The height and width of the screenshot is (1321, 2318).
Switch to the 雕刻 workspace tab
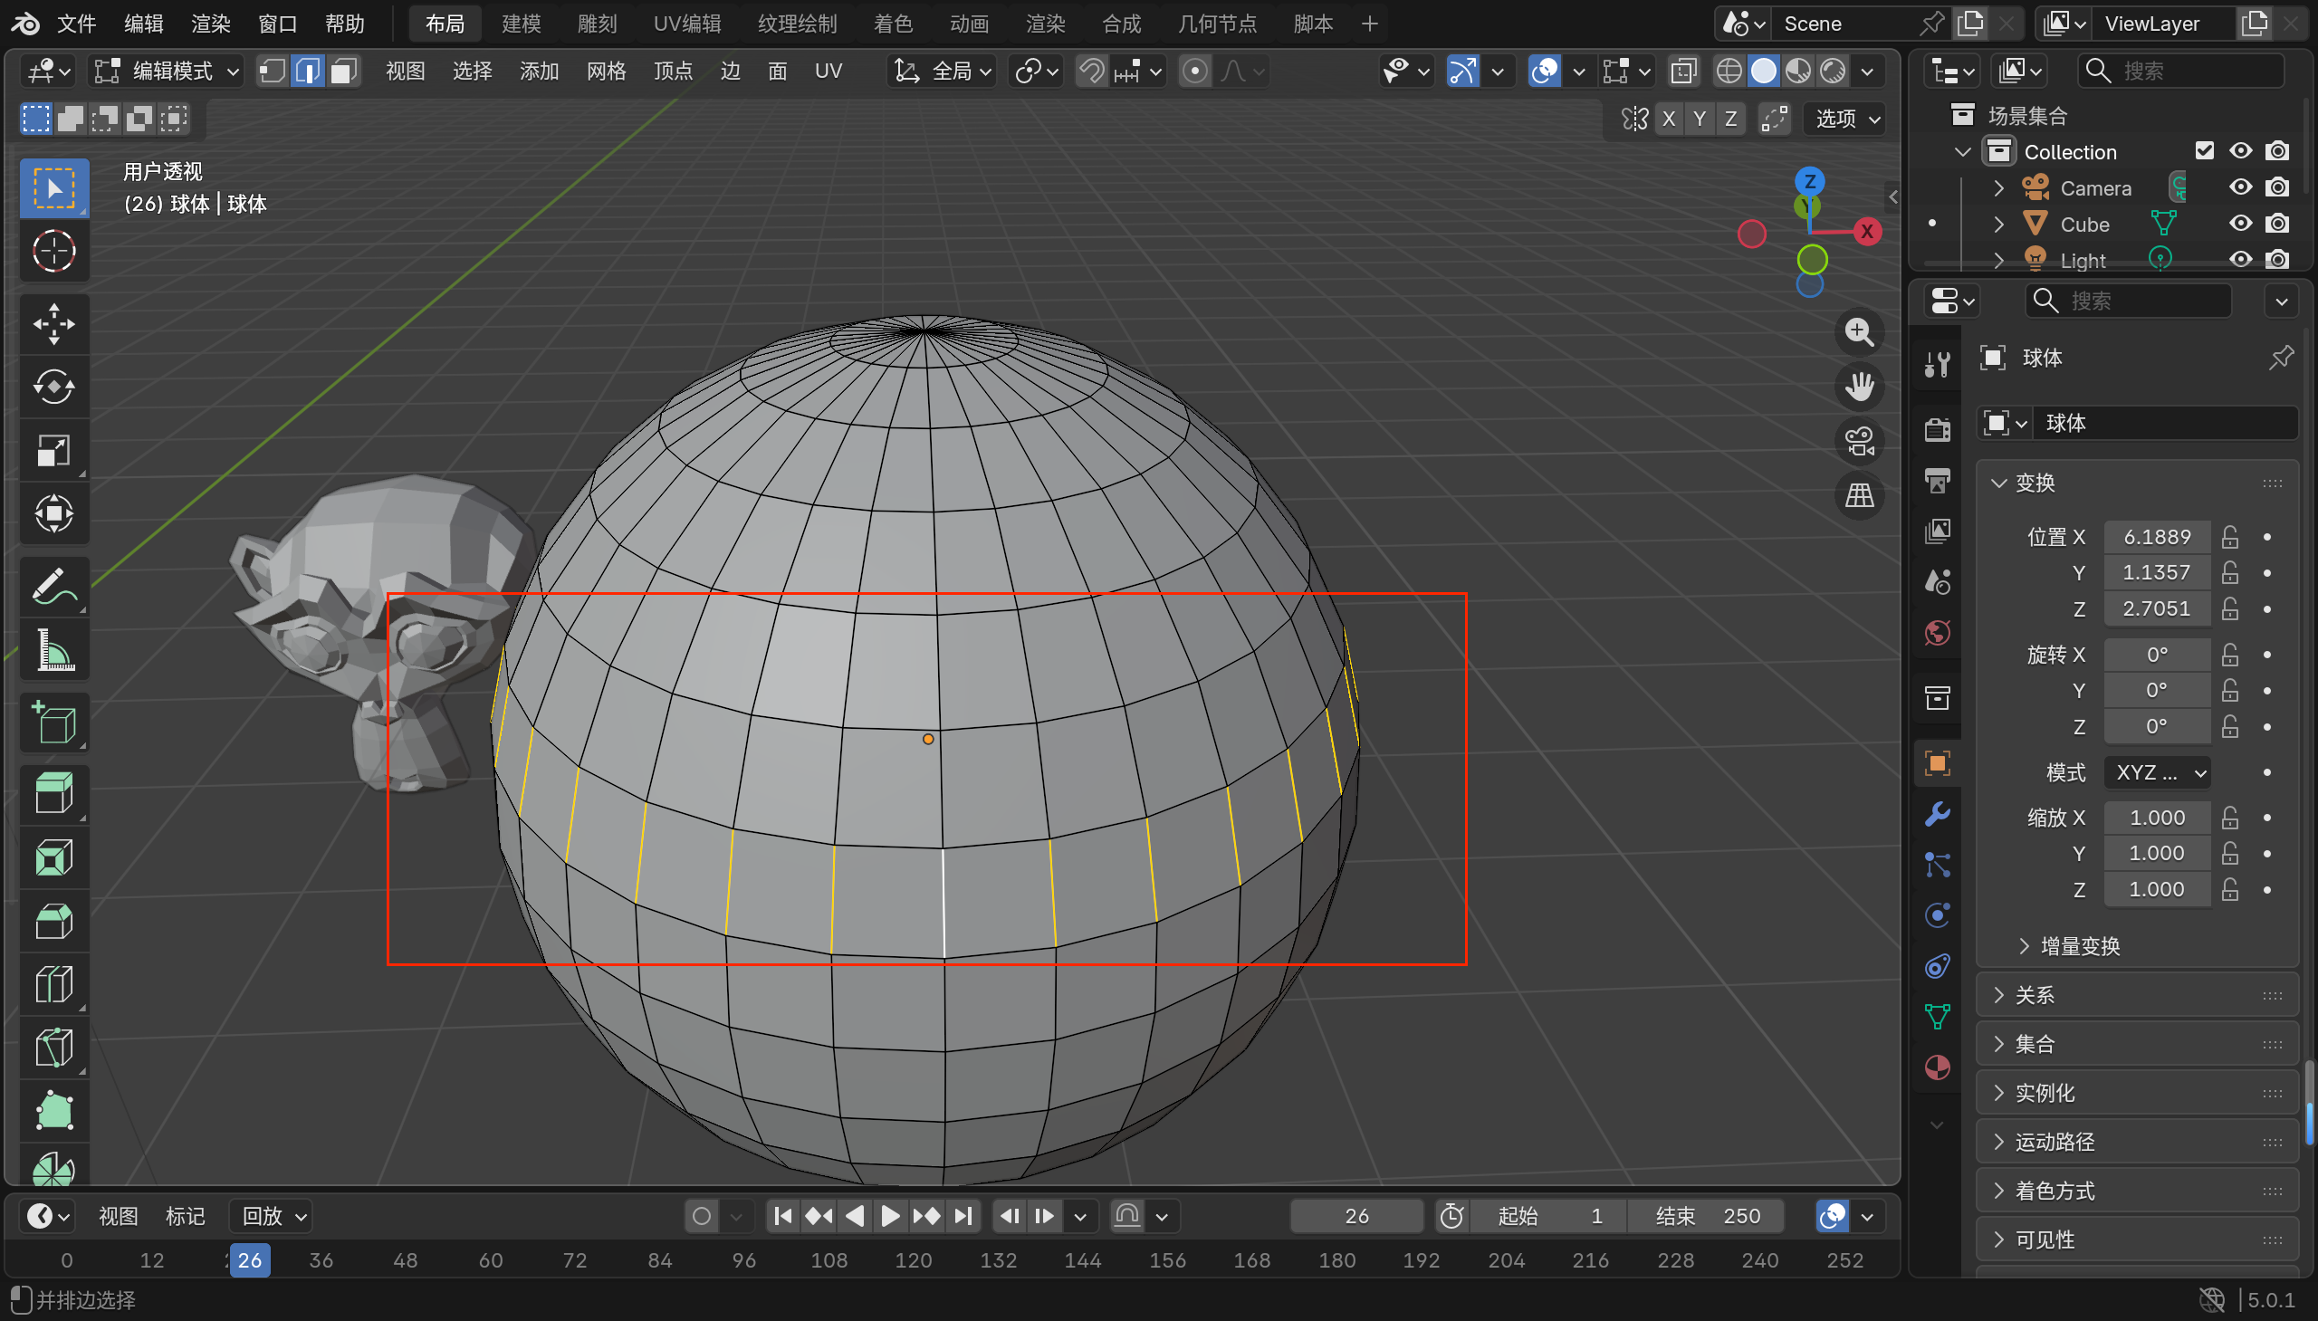coord(596,24)
